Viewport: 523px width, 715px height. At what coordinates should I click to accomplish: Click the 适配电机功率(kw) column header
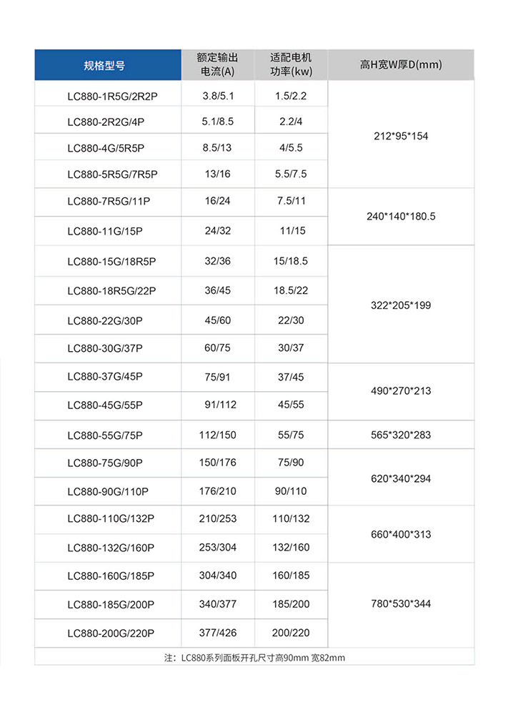(291, 65)
